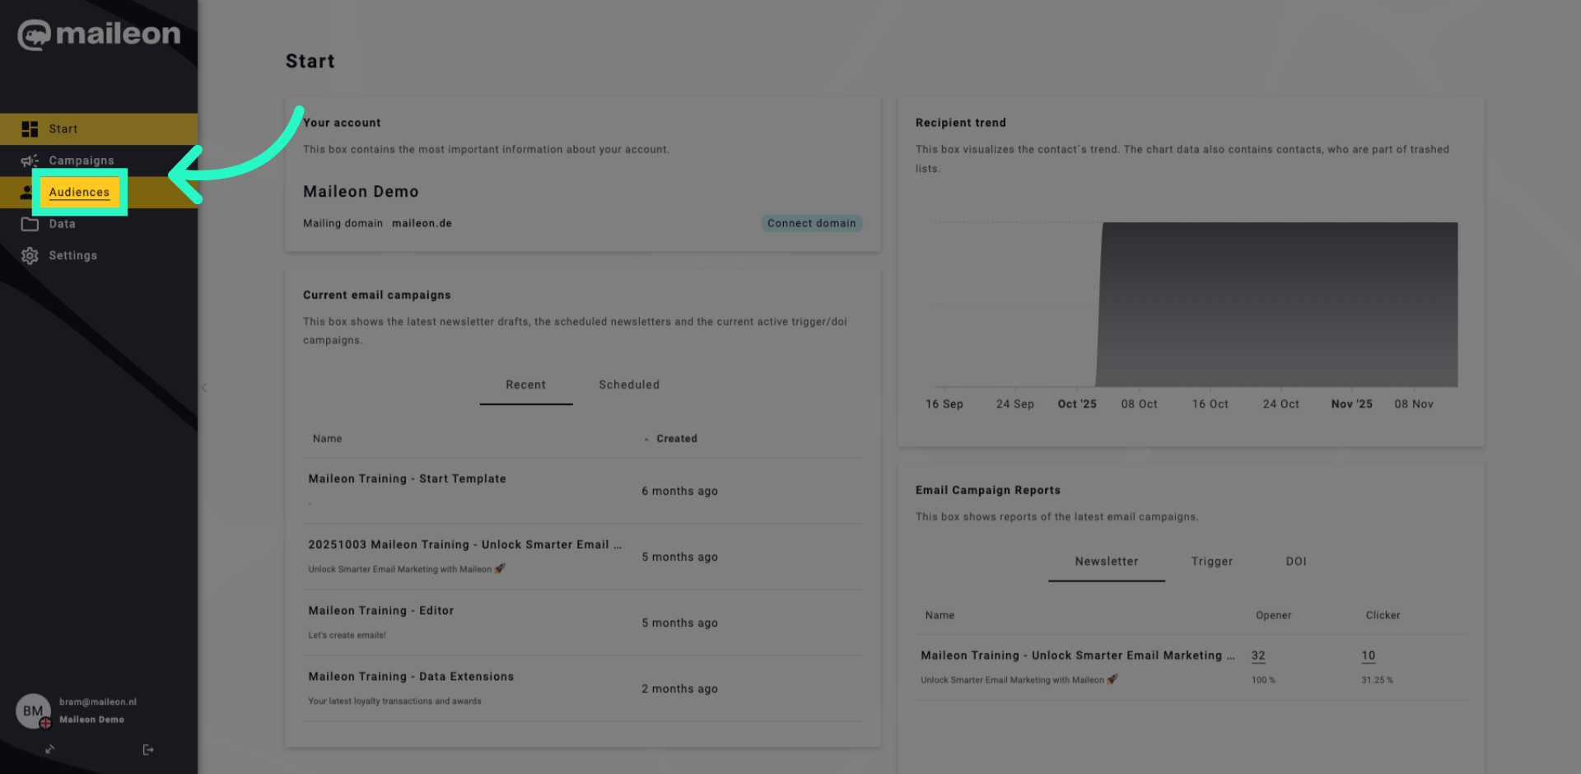Click the sort arrow beside Created

[646, 439]
